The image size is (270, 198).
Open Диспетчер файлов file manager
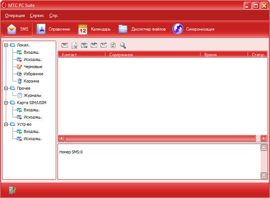142,29
